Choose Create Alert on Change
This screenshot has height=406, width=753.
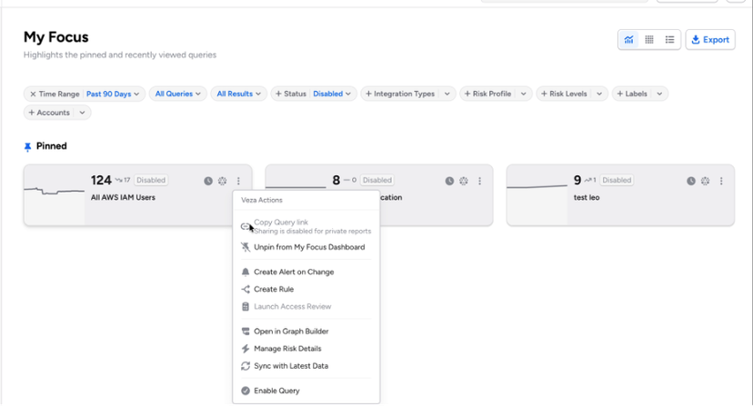click(306, 272)
